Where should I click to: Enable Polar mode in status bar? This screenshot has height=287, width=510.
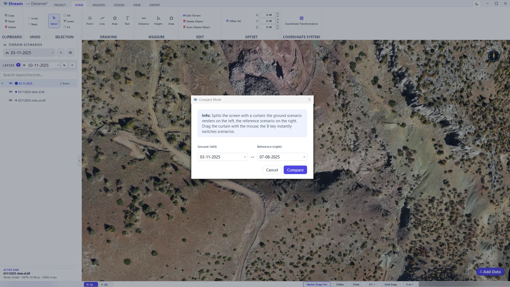click(x=356, y=284)
